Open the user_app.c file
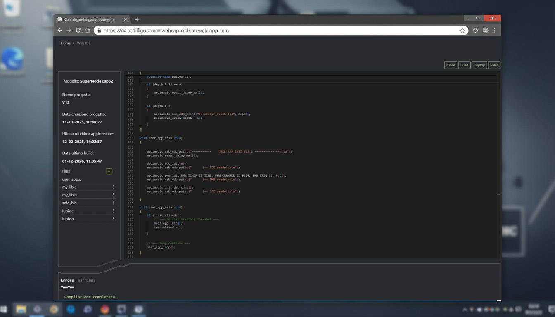555x317 pixels. click(x=72, y=179)
